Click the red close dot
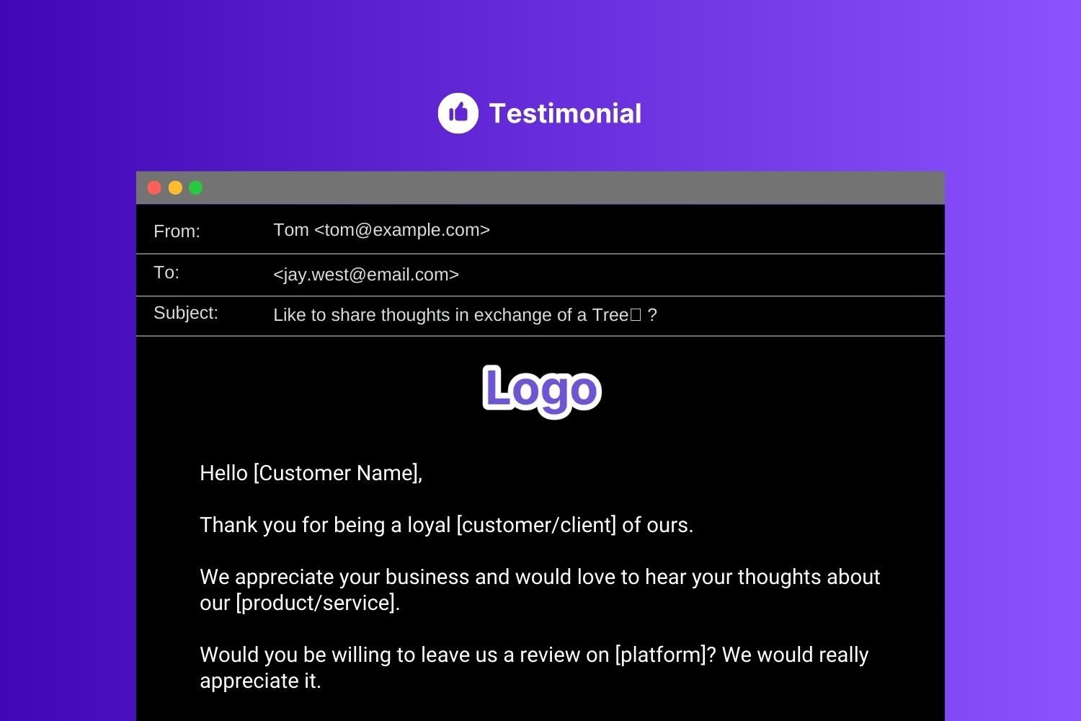This screenshot has width=1081, height=721. click(154, 188)
